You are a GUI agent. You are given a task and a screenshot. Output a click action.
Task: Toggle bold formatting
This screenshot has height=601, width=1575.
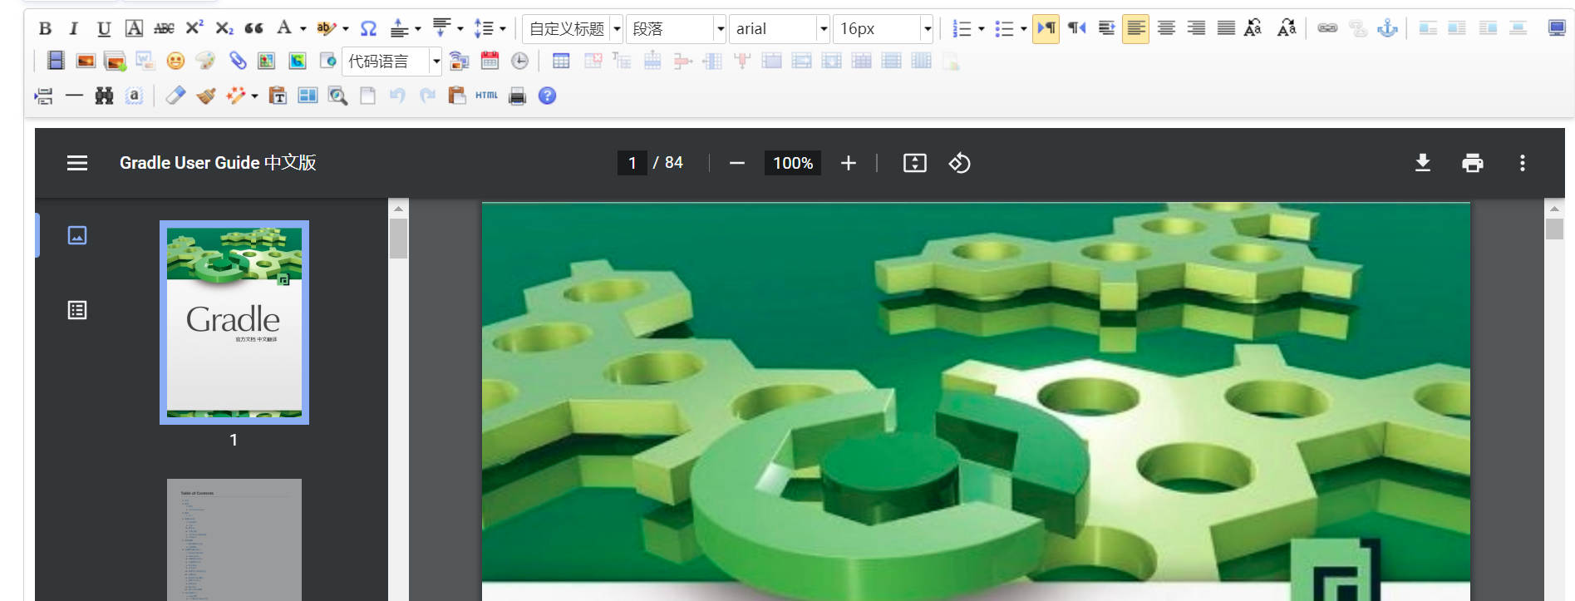[45, 28]
